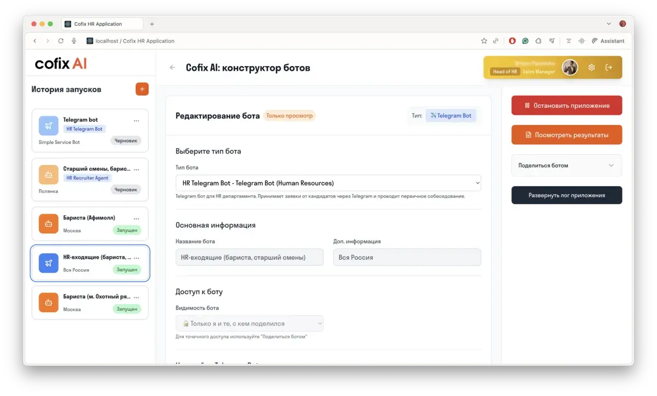657x396 pixels.
Task: Click the logout icon in the user banner
Action: tap(609, 67)
